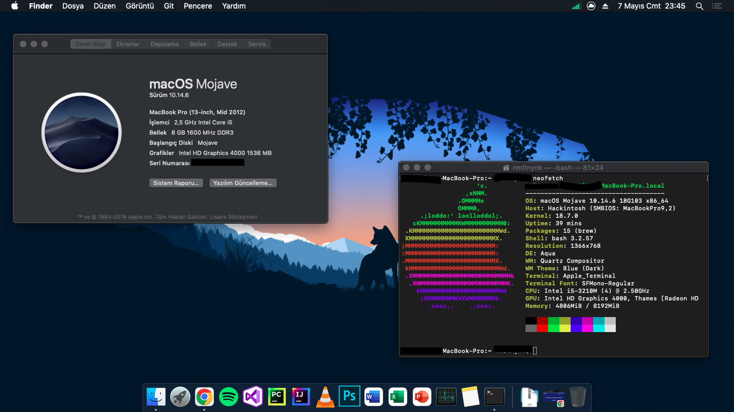This screenshot has width=734, height=412.
Task: Click the Sistem Raporu button
Action: (x=176, y=183)
